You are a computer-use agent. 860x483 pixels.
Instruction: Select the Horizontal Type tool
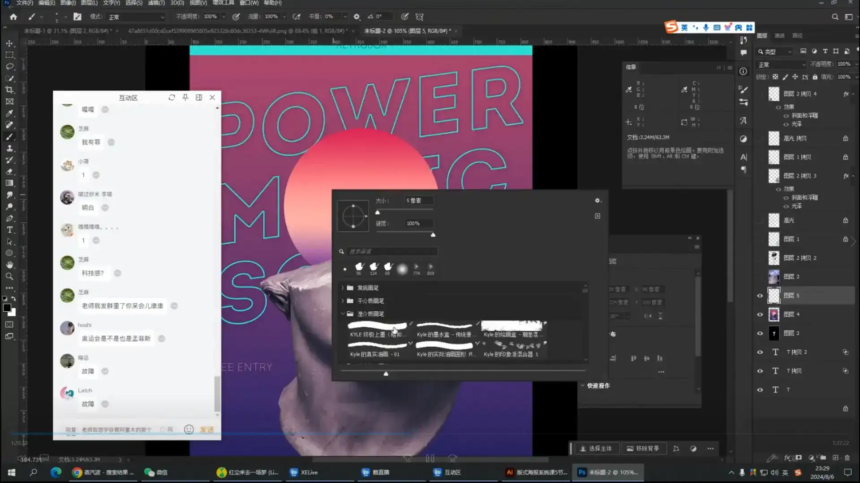tap(9, 230)
